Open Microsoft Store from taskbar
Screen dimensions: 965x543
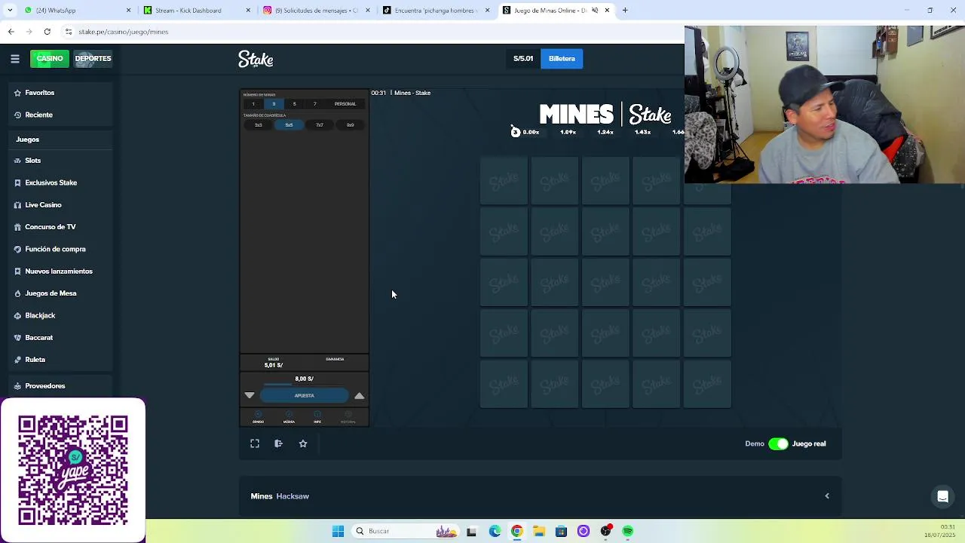[561, 531]
